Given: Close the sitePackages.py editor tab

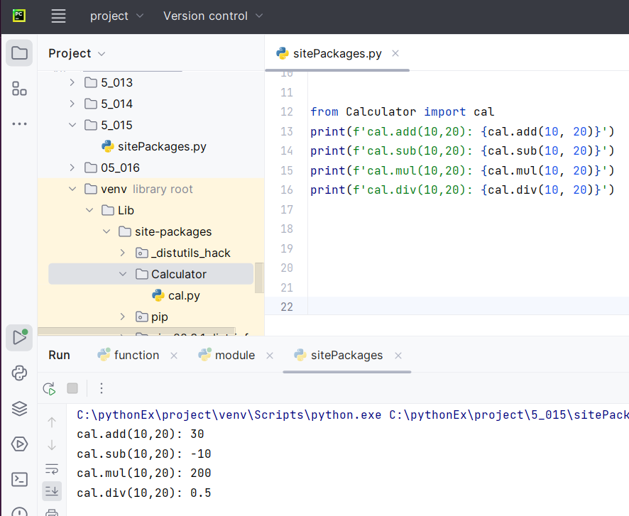Looking at the screenshot, I should click(x=395, y=53).
